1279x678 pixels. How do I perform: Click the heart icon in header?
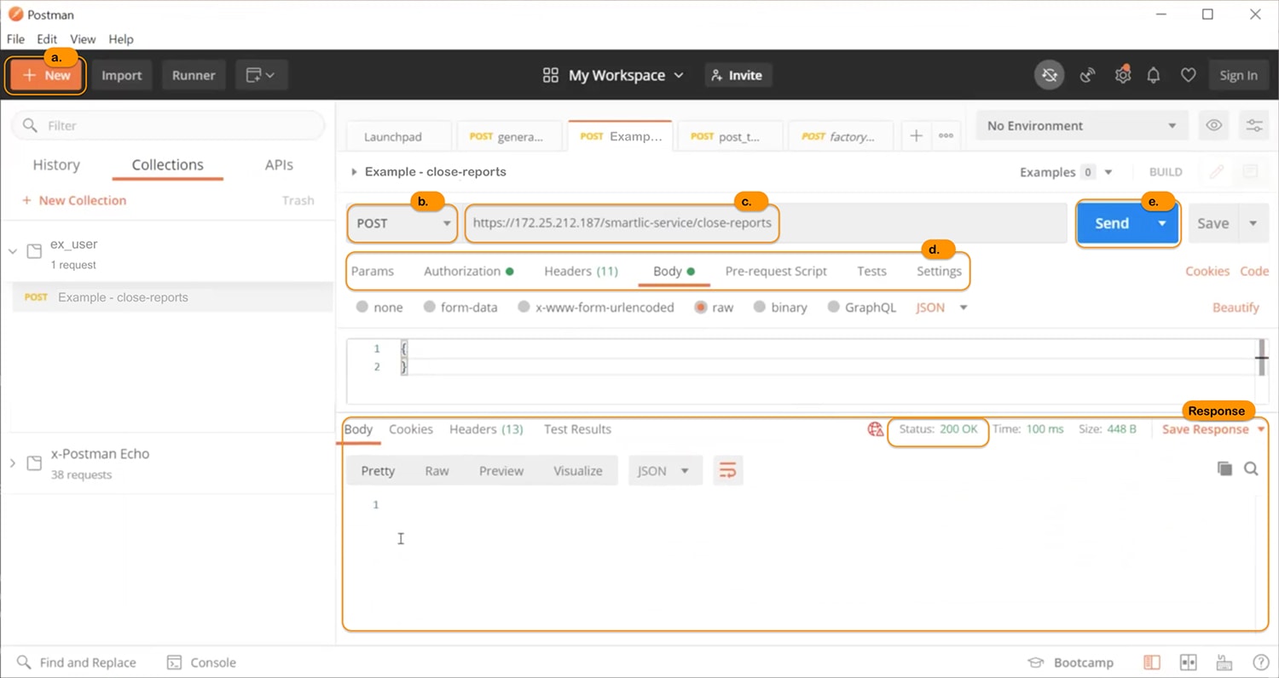[x=1188, y=75]
